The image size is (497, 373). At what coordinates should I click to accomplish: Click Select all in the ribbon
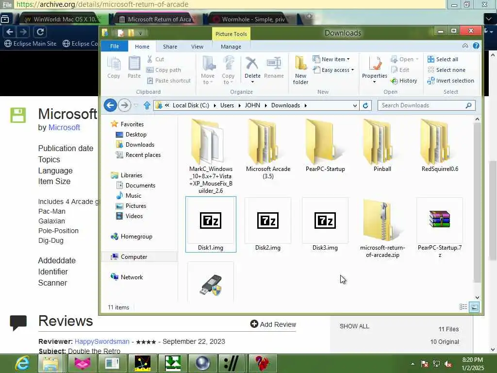pos(443,59)
